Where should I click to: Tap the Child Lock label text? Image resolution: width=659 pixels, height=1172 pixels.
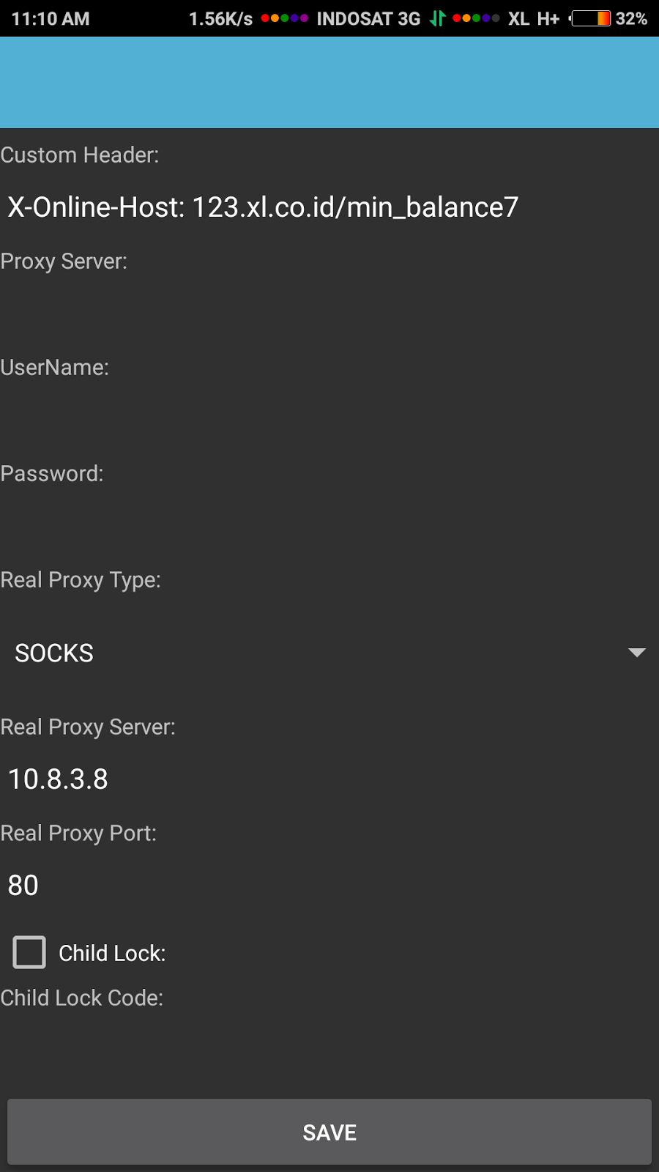coord(112,953)
